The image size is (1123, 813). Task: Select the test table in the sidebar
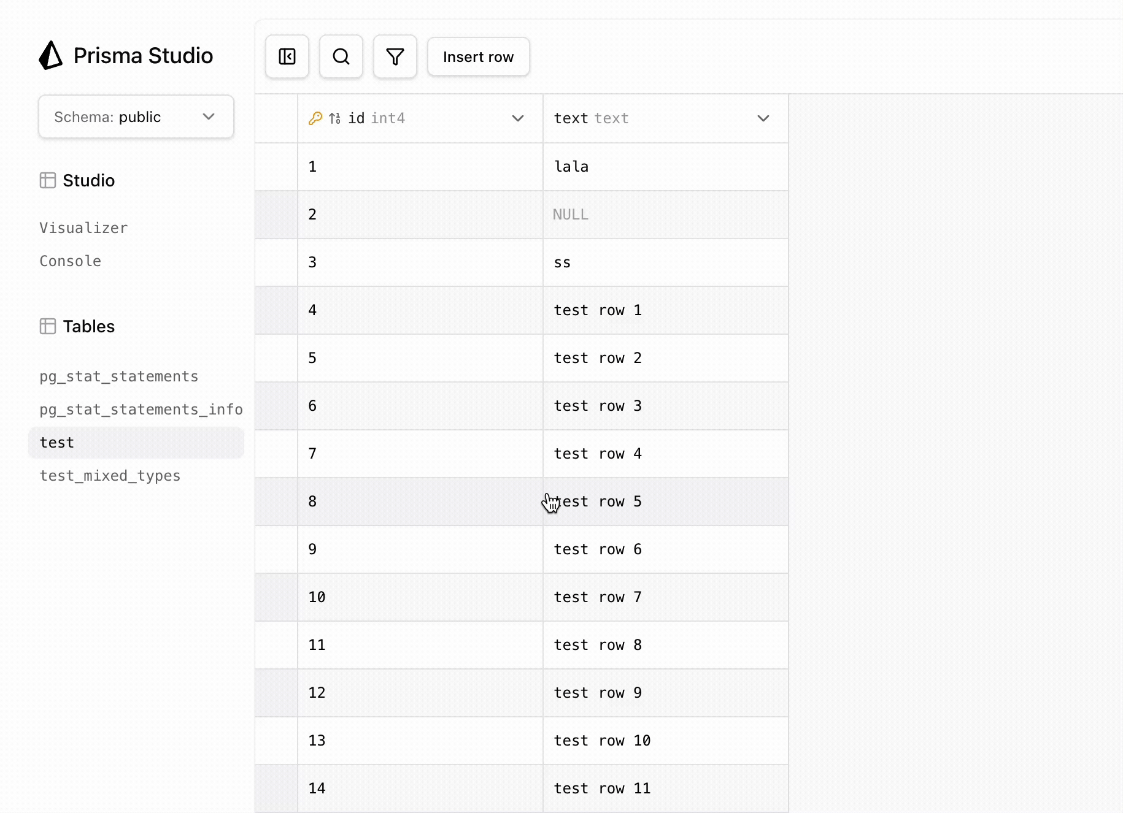pos(56,442)
